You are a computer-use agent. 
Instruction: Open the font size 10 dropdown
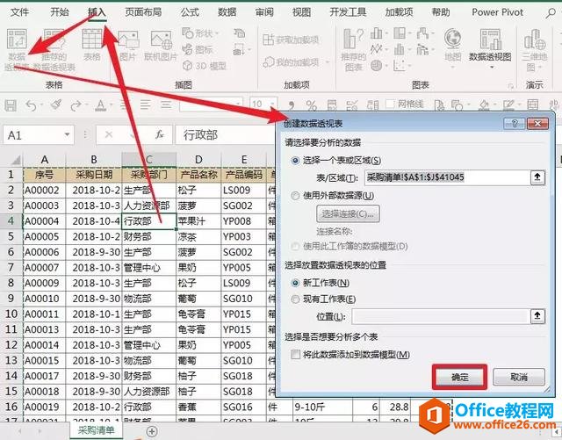tap(273, 105)
